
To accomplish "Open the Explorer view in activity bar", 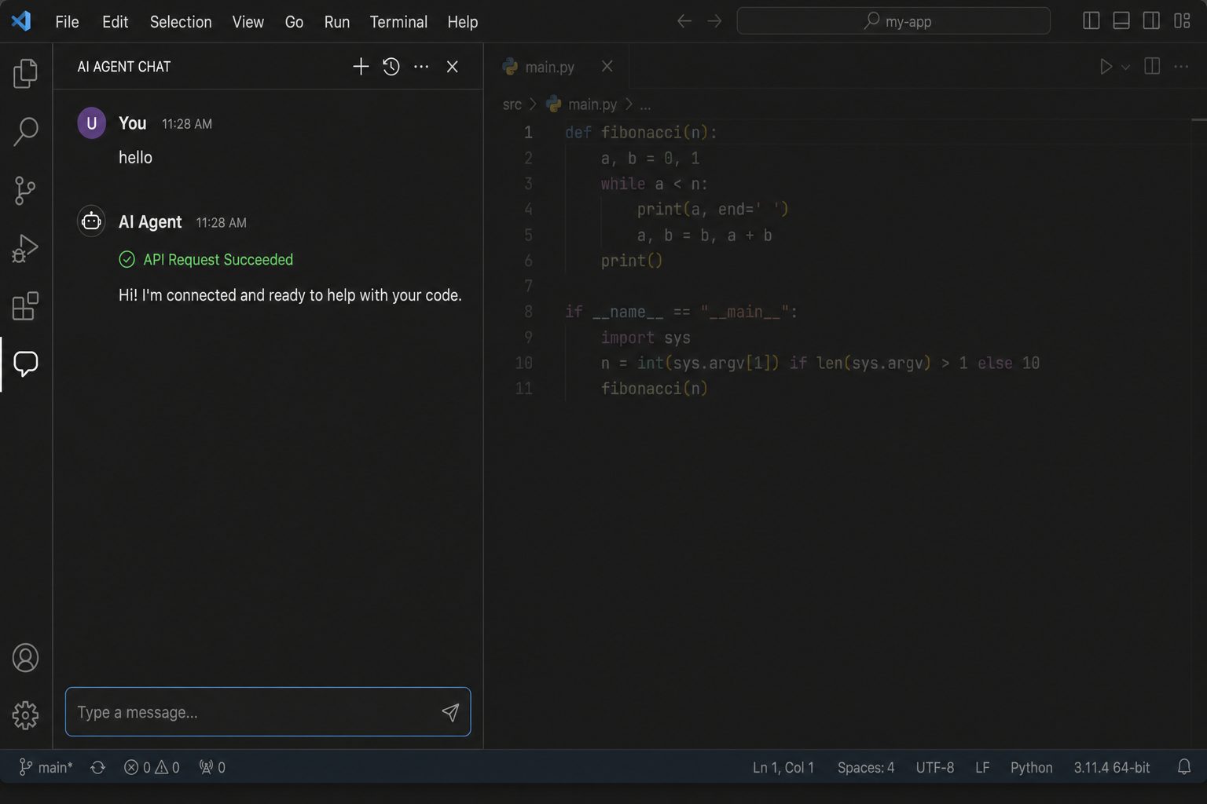I will (x=25, y=73).
